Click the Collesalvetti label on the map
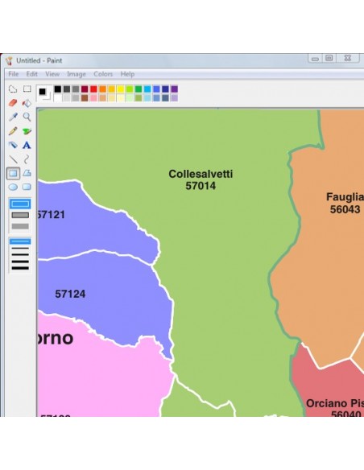This screenshot has width=364, height=470. [201, 174]
